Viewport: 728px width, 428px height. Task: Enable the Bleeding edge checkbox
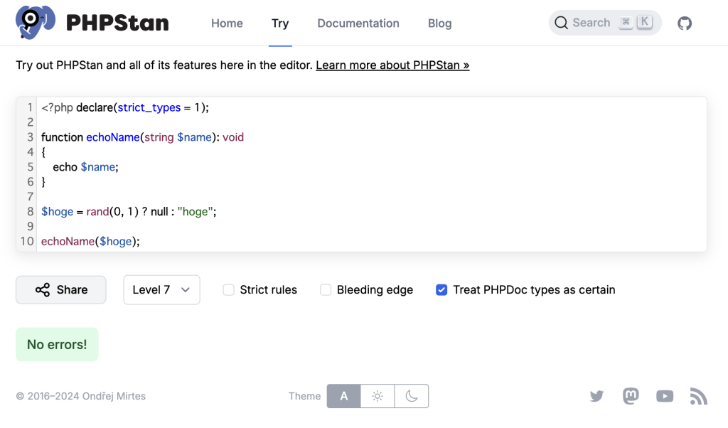pos(326,290)
